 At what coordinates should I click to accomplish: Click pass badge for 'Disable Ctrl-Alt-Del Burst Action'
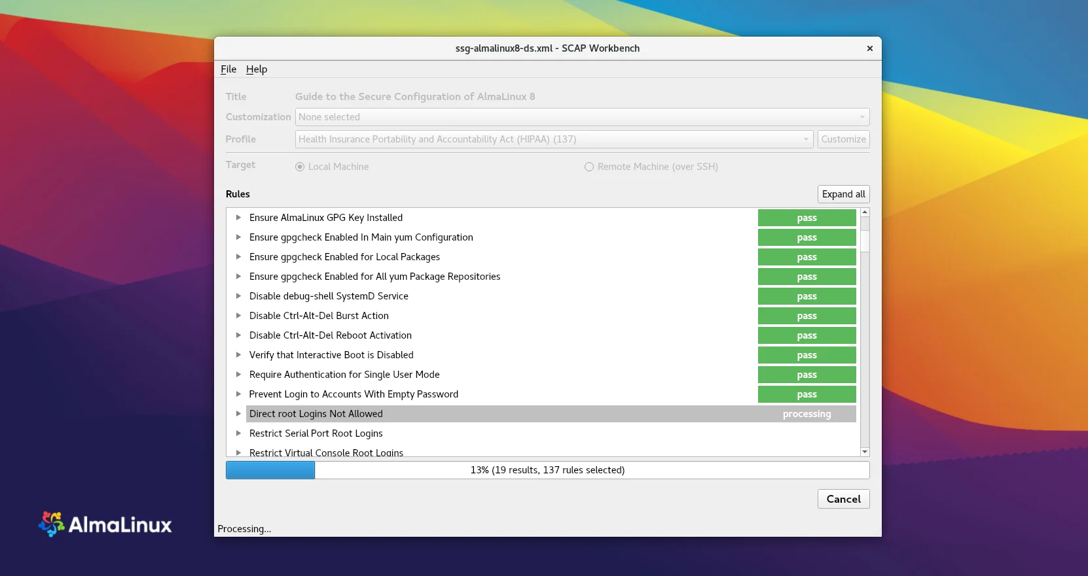807,316
